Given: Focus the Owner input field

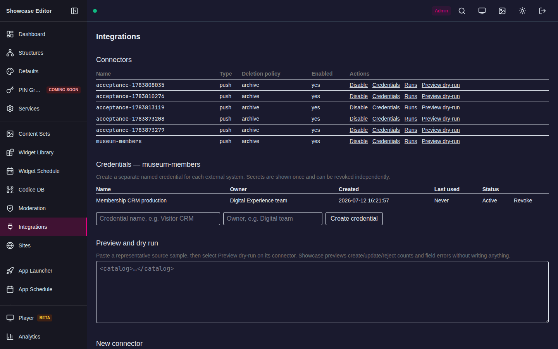Looking at the screenshot, I should [x=273, y=219].
